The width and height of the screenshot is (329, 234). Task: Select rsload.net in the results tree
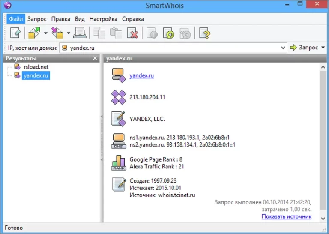coord(36,66)
